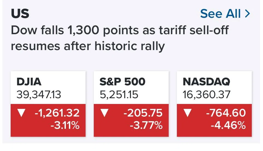Select the S&P 500 index title
263x151 pixels.
[x=122, y=82]
